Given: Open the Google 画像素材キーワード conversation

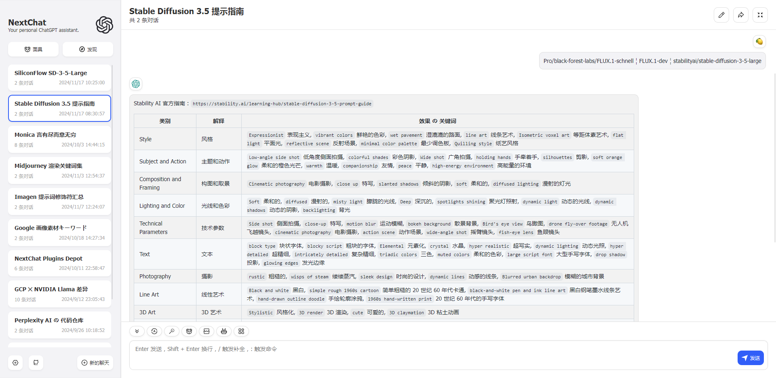Looking at the screenshot, I should tap(59, 232).
